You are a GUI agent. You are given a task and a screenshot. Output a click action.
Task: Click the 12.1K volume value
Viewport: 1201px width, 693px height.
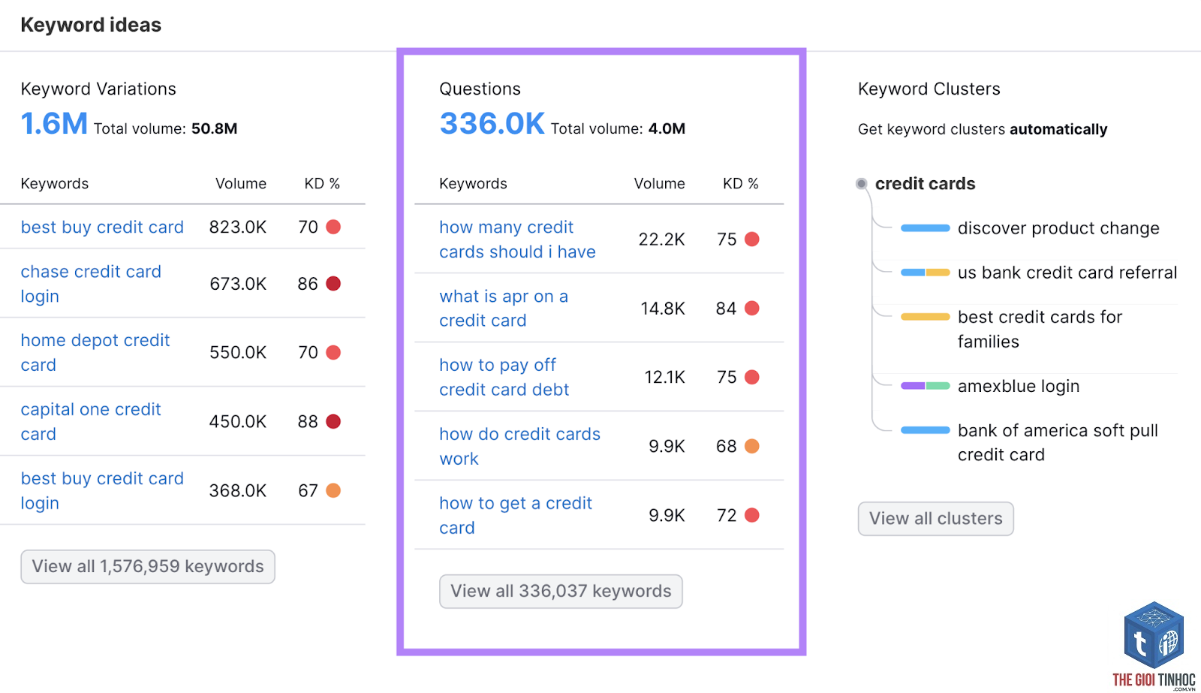tap(665, 377)
